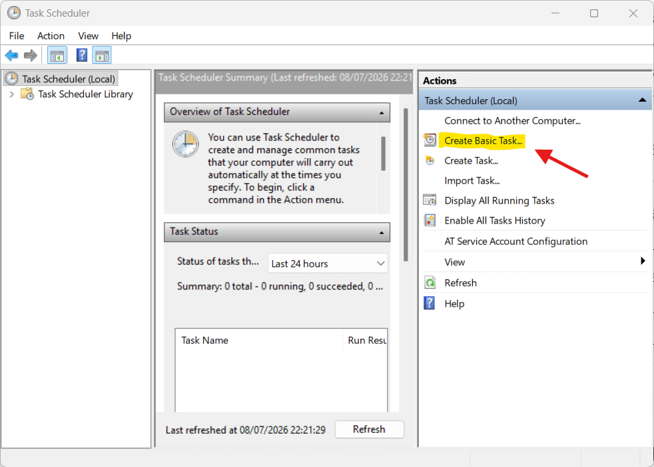Minimize the Task Scheduler window

[555, 13]
